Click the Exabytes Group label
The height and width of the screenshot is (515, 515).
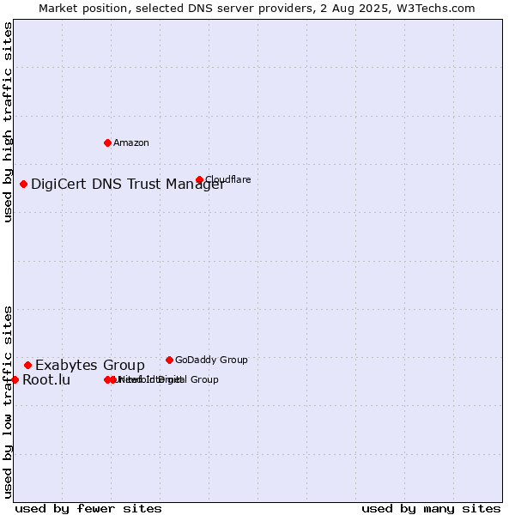click(90, 366)
